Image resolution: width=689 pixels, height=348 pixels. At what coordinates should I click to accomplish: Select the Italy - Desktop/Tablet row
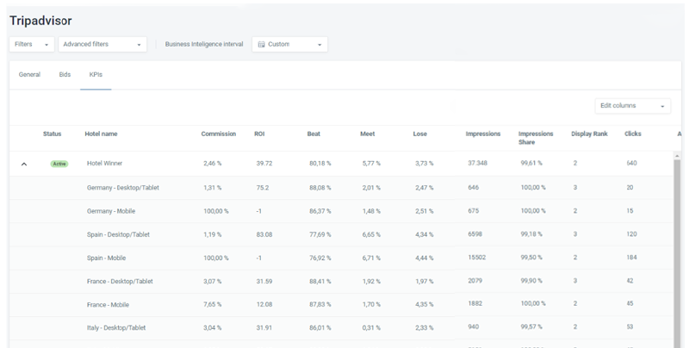tap(341, 328)
